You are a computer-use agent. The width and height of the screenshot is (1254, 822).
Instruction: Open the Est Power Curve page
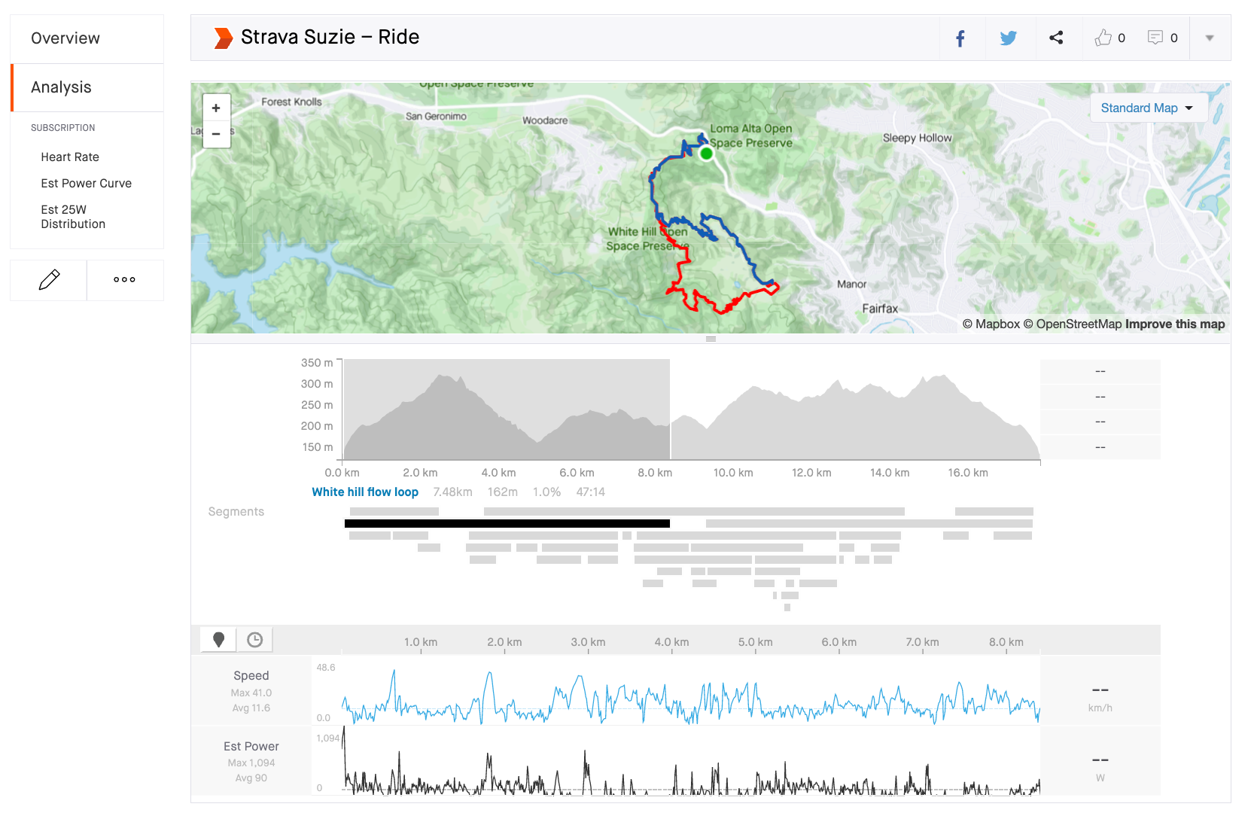point(86,184)
